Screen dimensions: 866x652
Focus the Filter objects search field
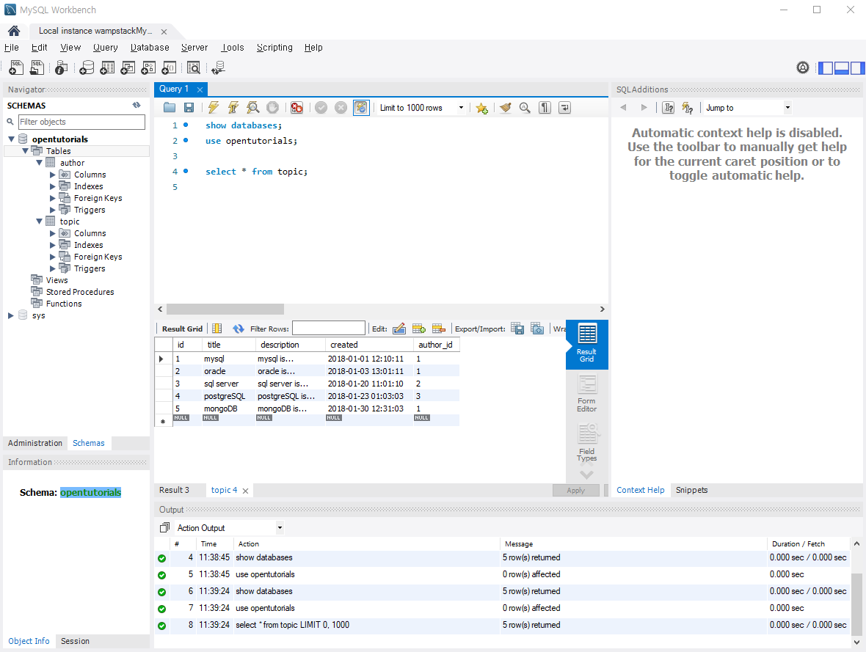(81, 122)
